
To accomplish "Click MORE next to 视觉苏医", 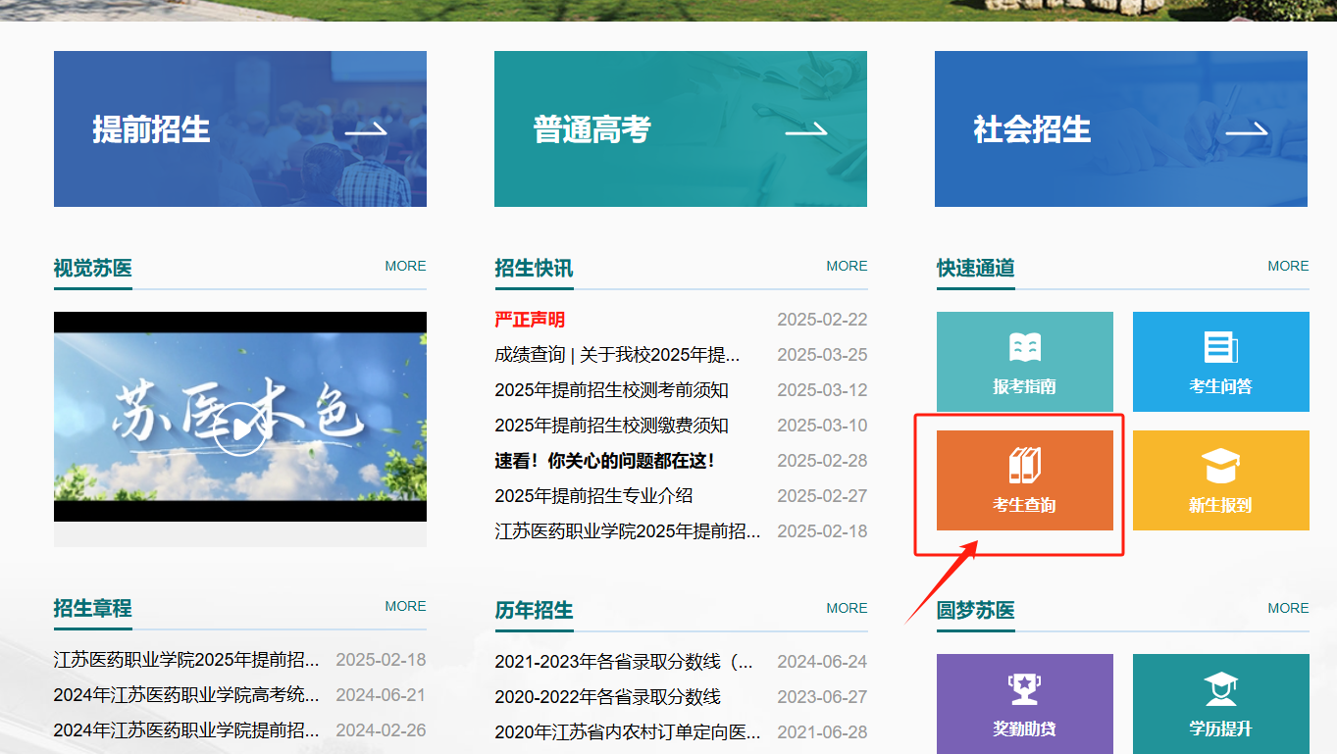I will tap(405, 266).
